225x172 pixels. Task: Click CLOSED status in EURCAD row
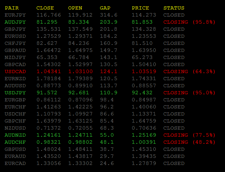click(x=174, y=164)
